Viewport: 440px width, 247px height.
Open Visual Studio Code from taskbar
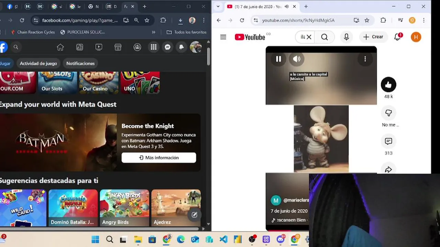click(223, 239)
